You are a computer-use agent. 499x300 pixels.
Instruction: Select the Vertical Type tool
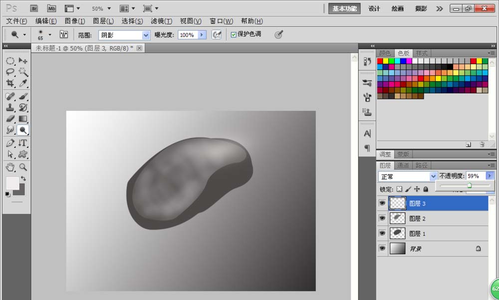[23, 143]
